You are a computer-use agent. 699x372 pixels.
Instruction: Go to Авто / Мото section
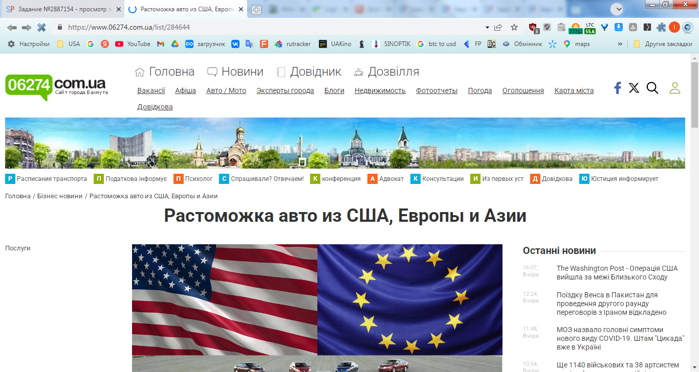click(x=226, y=90)
